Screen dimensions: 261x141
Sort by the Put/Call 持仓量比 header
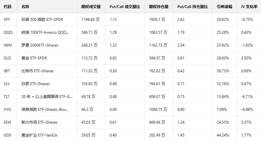(x=192, y=7)
